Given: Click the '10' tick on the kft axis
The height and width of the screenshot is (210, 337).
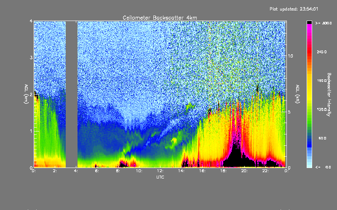Looking at the screenshot, I should point(290,56).
